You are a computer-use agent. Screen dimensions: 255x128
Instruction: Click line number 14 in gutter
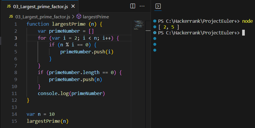click(x=14, y=114)
